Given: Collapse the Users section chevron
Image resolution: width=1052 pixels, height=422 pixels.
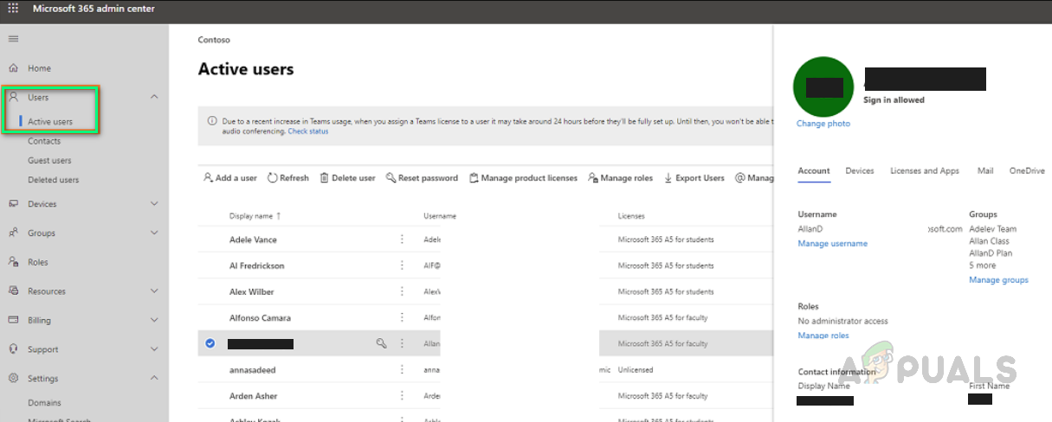Looking at the screenshot, I should (x=154, y=97).
